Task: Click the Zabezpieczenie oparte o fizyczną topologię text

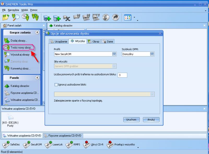Action: coord(78,101)
